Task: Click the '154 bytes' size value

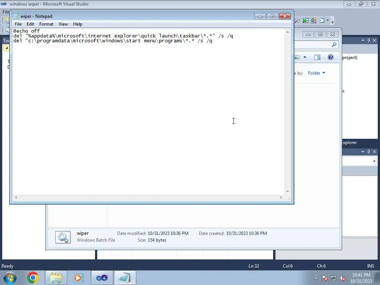Action: point(157,240)
